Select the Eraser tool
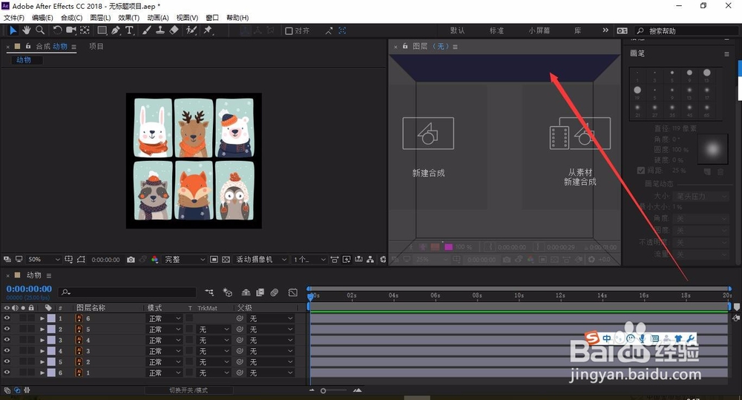The width and height of the screenshot is (742, 400). pos(174,30)
